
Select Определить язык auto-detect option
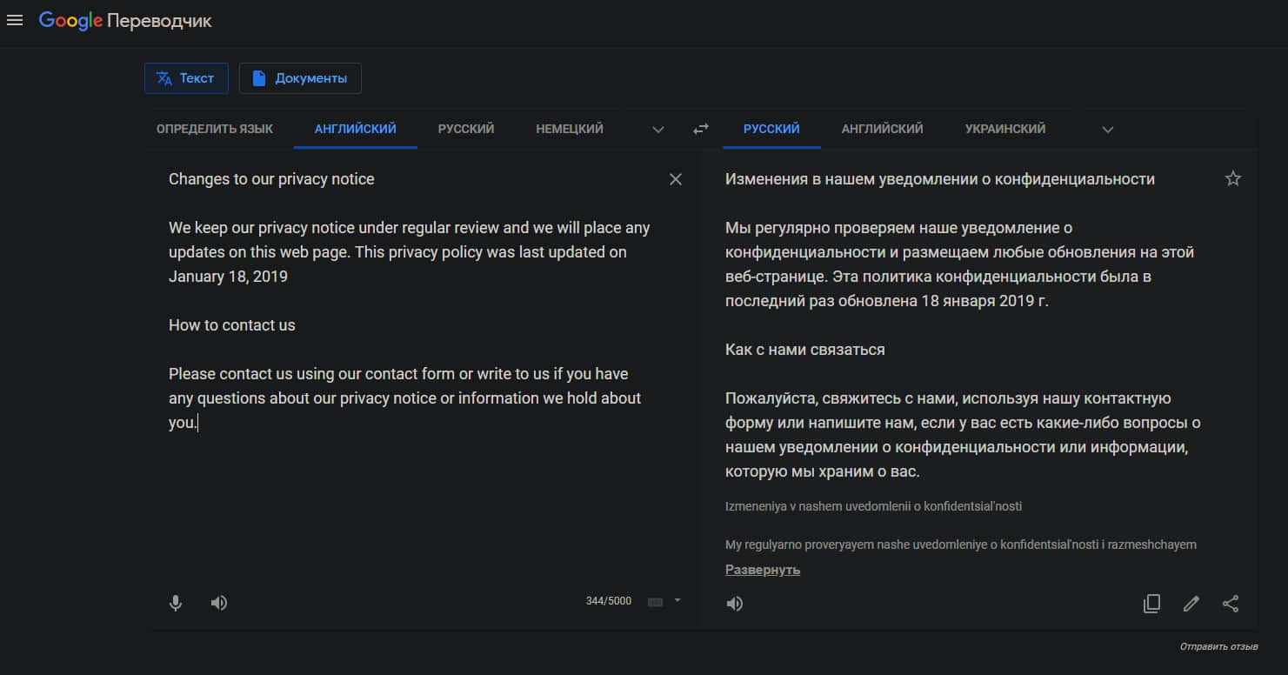click(x=215, y=129)
